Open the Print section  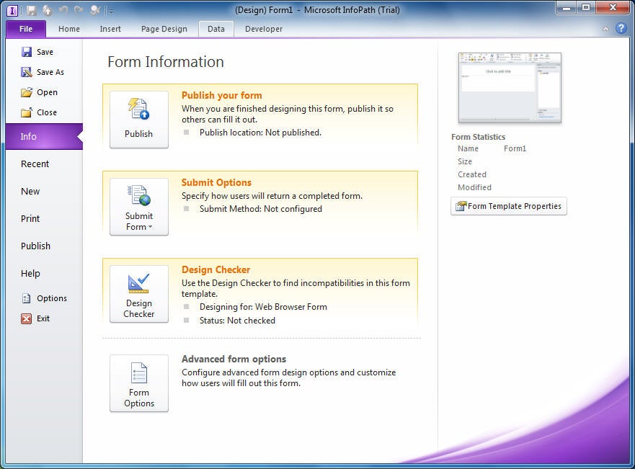[x=44, y=218]
